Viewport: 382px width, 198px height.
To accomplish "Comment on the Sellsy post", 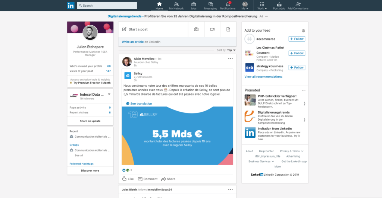I will [148, 179].
